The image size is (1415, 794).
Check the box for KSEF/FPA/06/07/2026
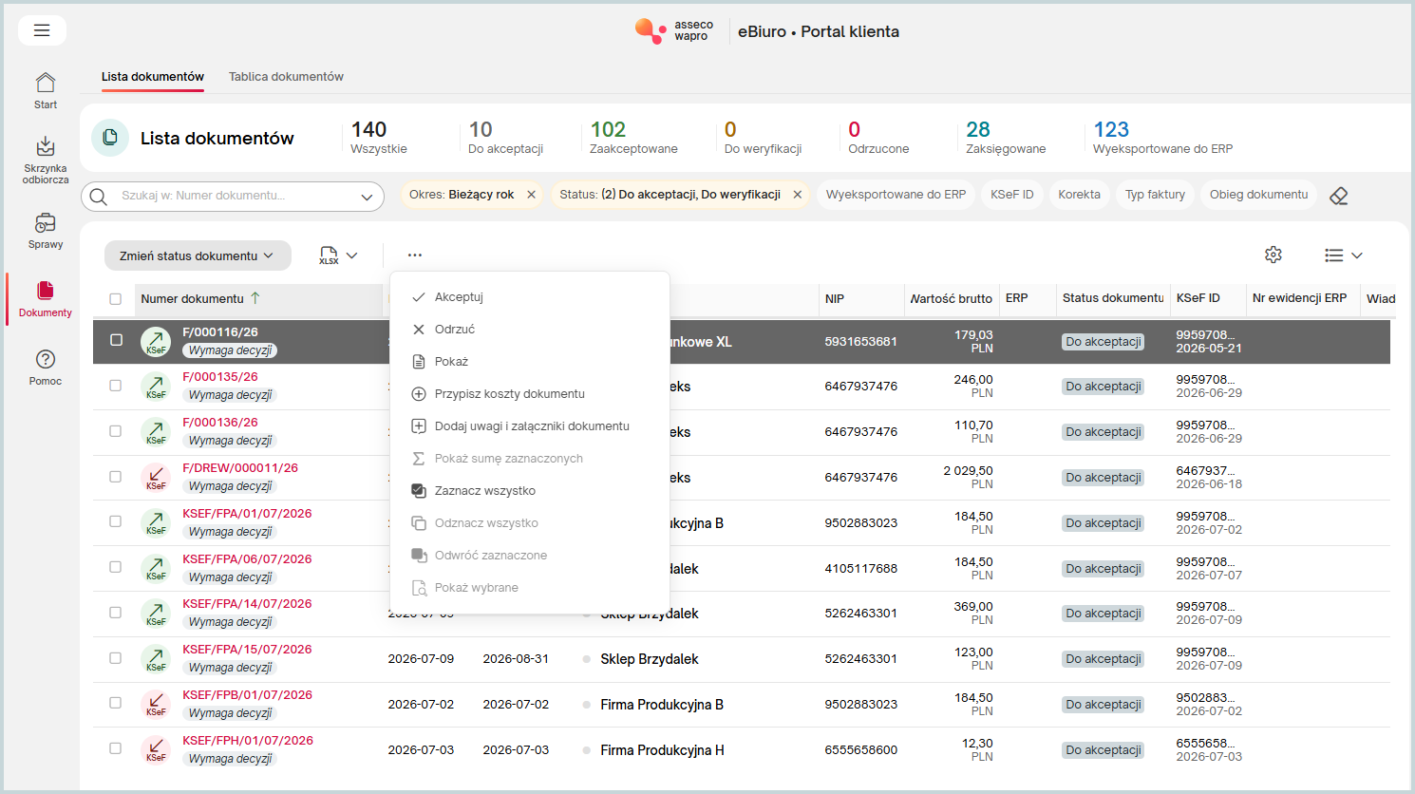coord(116,567)
